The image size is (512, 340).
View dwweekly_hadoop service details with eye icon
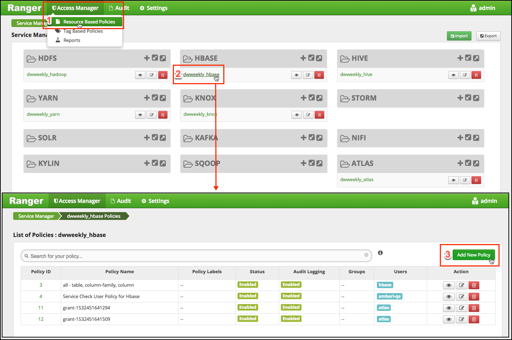pos(140,75)
